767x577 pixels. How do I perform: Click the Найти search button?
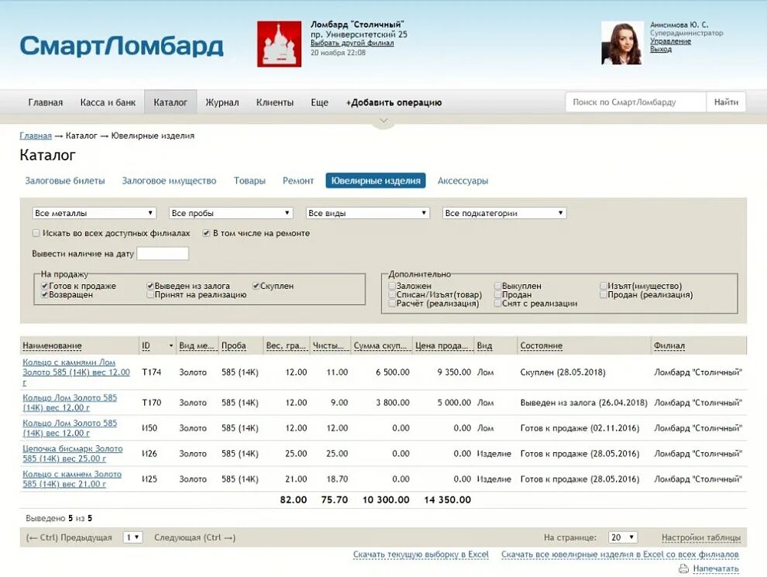(x=726, y=101)
